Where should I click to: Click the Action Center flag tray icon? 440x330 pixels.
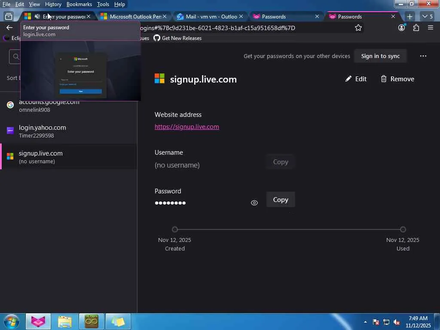(x=376, y=322)
